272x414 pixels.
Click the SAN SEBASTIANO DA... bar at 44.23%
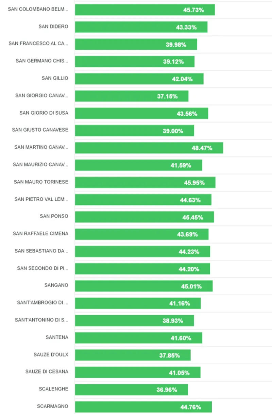pyautogui.click(x=142, y=252)
